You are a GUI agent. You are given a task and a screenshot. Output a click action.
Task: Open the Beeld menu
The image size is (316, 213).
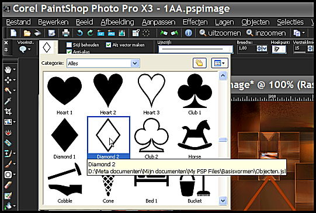[x=85, y=22]
